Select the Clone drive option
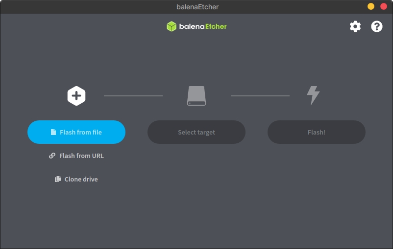Image resolution: width=393 pixels, height=249 pixels. (x=81, y=180)
